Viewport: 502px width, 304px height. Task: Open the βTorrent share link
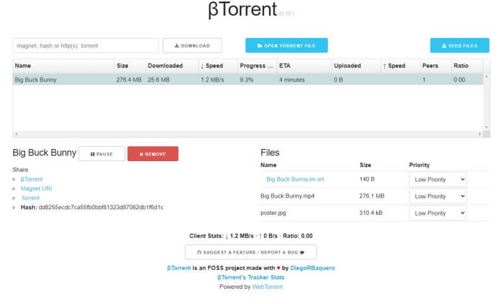pyautogui.click(x=32, y=179)
